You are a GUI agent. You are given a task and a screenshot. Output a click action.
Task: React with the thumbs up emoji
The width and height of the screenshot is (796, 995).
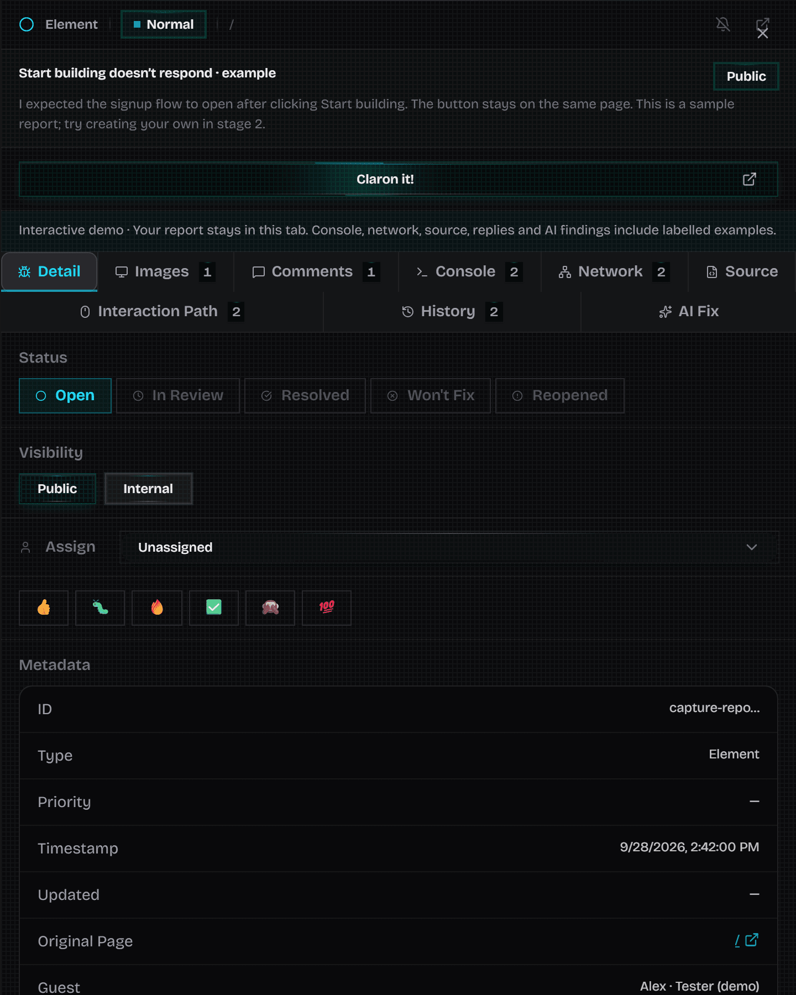[x=44, y=608]
